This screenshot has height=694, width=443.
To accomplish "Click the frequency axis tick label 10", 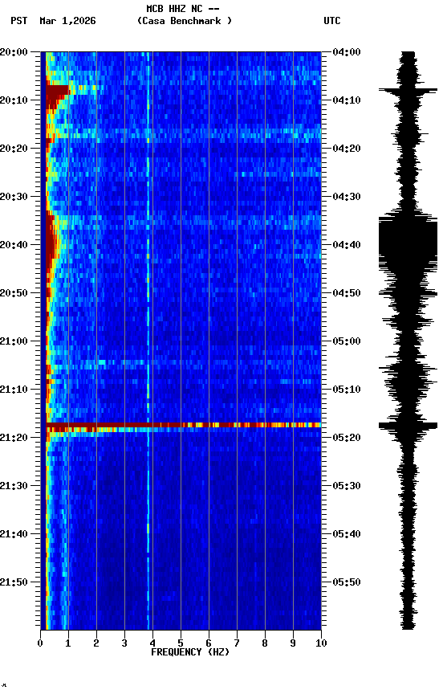I will click(x=322, y=643).
